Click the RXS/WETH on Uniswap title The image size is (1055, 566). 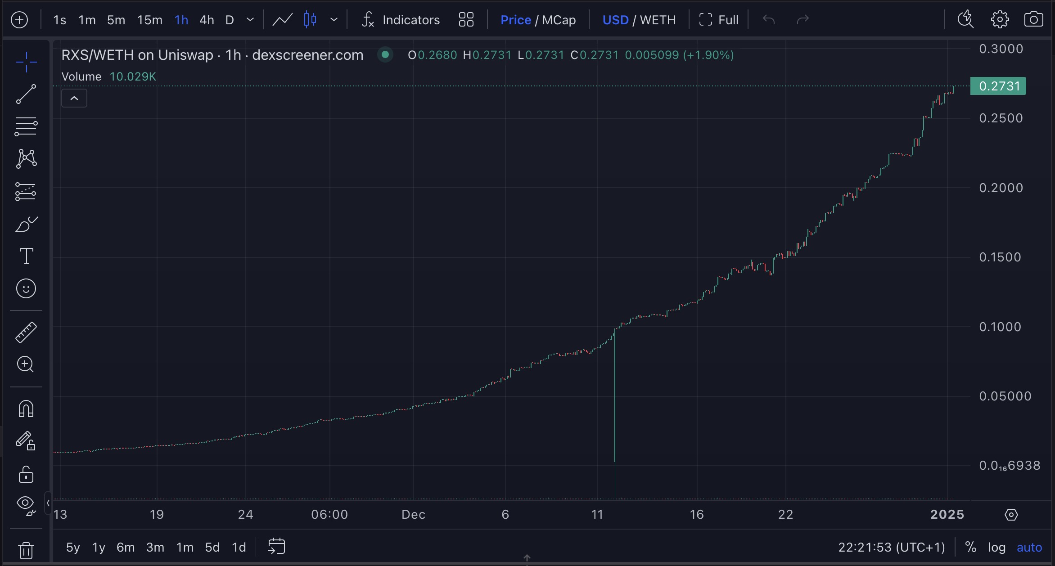click(x=212, y=55)
